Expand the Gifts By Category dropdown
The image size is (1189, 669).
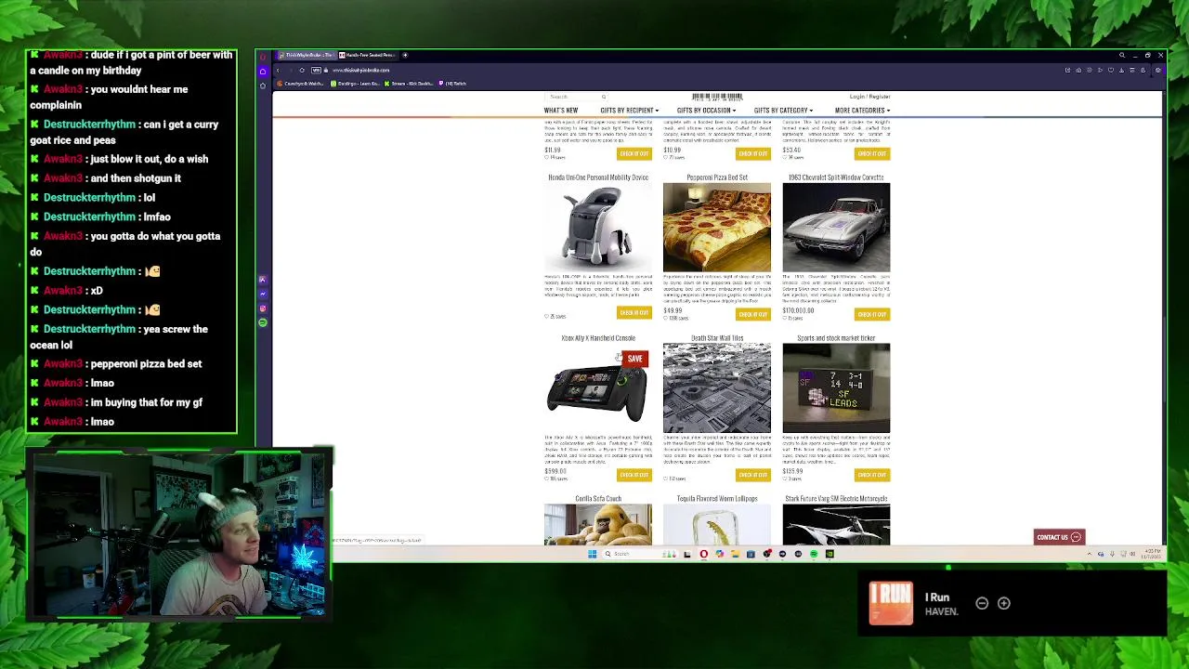pyautogui.click(x=783, y=111)
